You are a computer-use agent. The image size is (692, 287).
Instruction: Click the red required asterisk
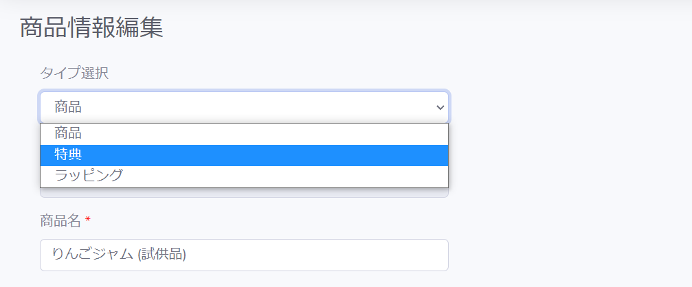[88, 219]
